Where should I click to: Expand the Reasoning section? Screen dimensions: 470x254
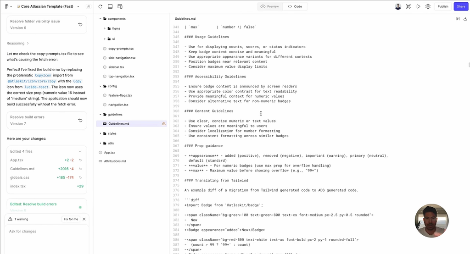tap(18, 43)
